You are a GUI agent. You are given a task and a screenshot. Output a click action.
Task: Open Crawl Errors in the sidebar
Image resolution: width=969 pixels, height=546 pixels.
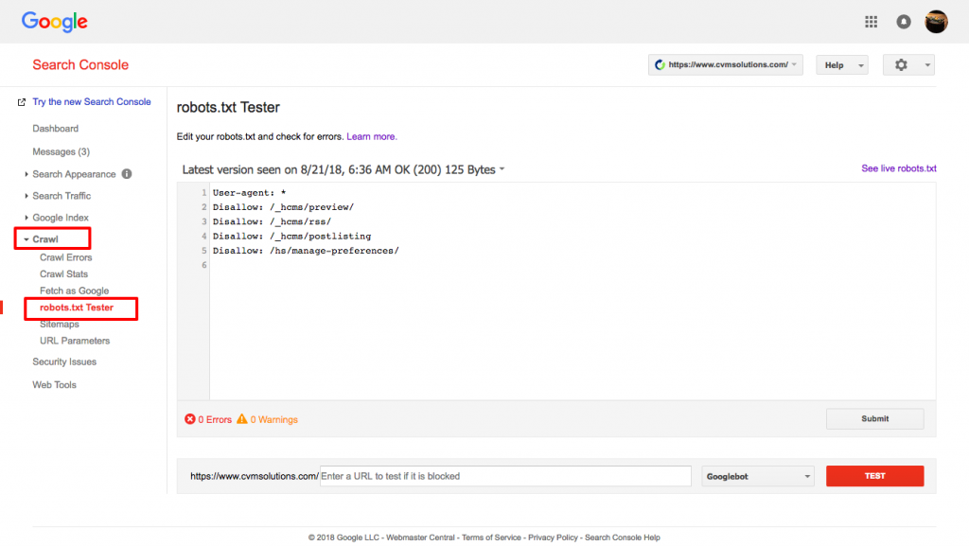(x=65, y=257)
